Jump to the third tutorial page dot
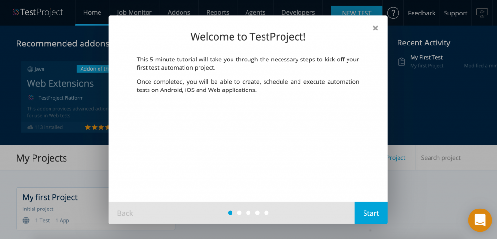This screenshot has width=497, height=239. [x=248, y=213]
